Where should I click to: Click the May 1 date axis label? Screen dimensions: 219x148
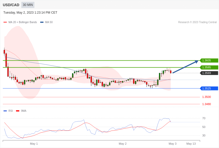[34, 144]
